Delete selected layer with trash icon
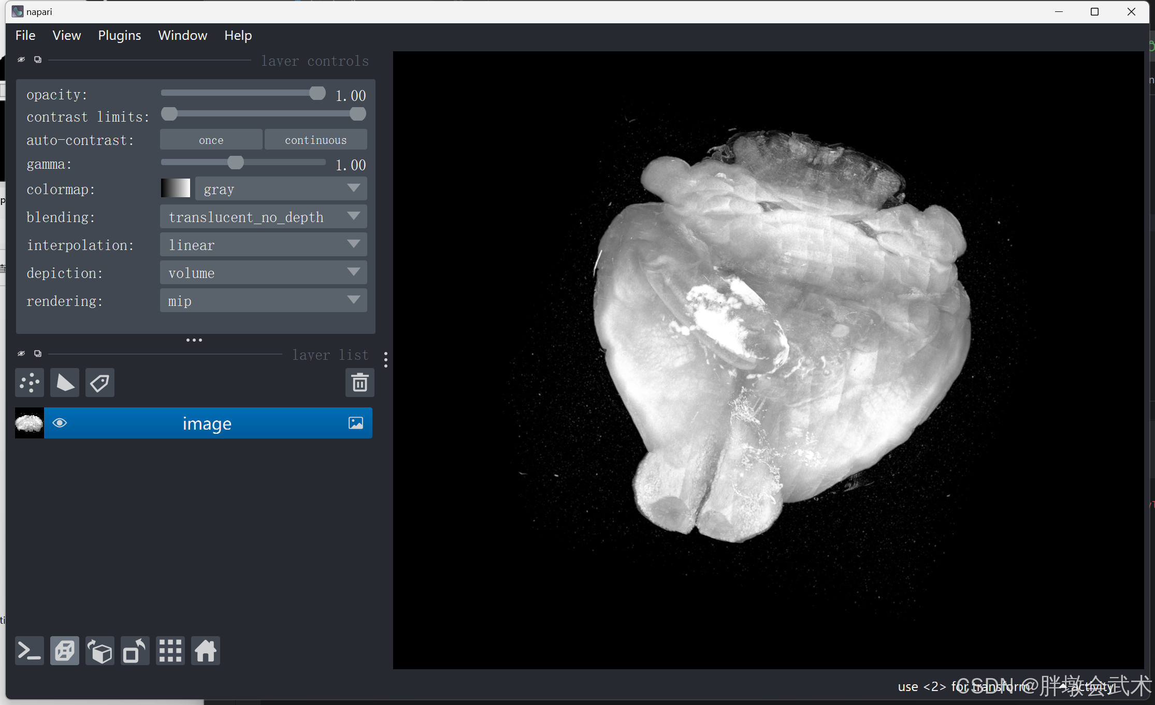Image resolution: width=1155 pixels, height=705 pixels. [x=359, y=383]
